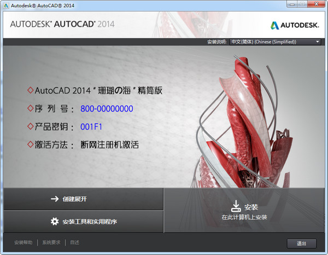Click the arrow icon beside 创建展开
Screen dimensions: 328x255
click(x=55, y=199)
